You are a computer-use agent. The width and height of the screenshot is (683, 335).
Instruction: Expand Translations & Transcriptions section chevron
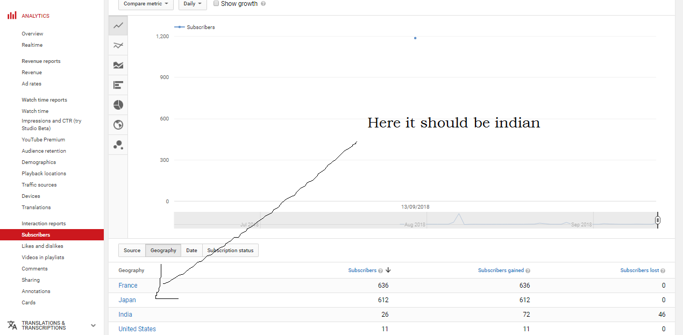tap(93, 325)
